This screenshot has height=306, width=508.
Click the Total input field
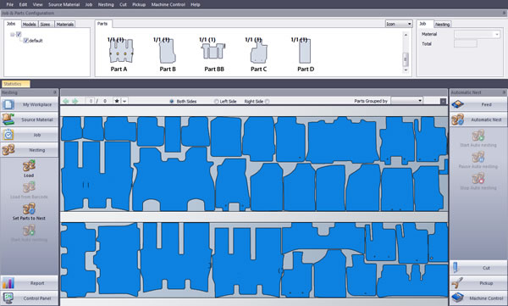pyautogui.click(x=466, y=44)
